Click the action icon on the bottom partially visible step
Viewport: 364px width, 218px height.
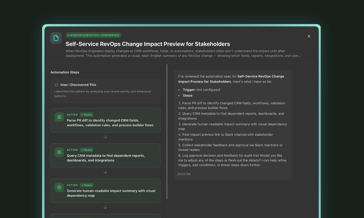click(59, 217)
